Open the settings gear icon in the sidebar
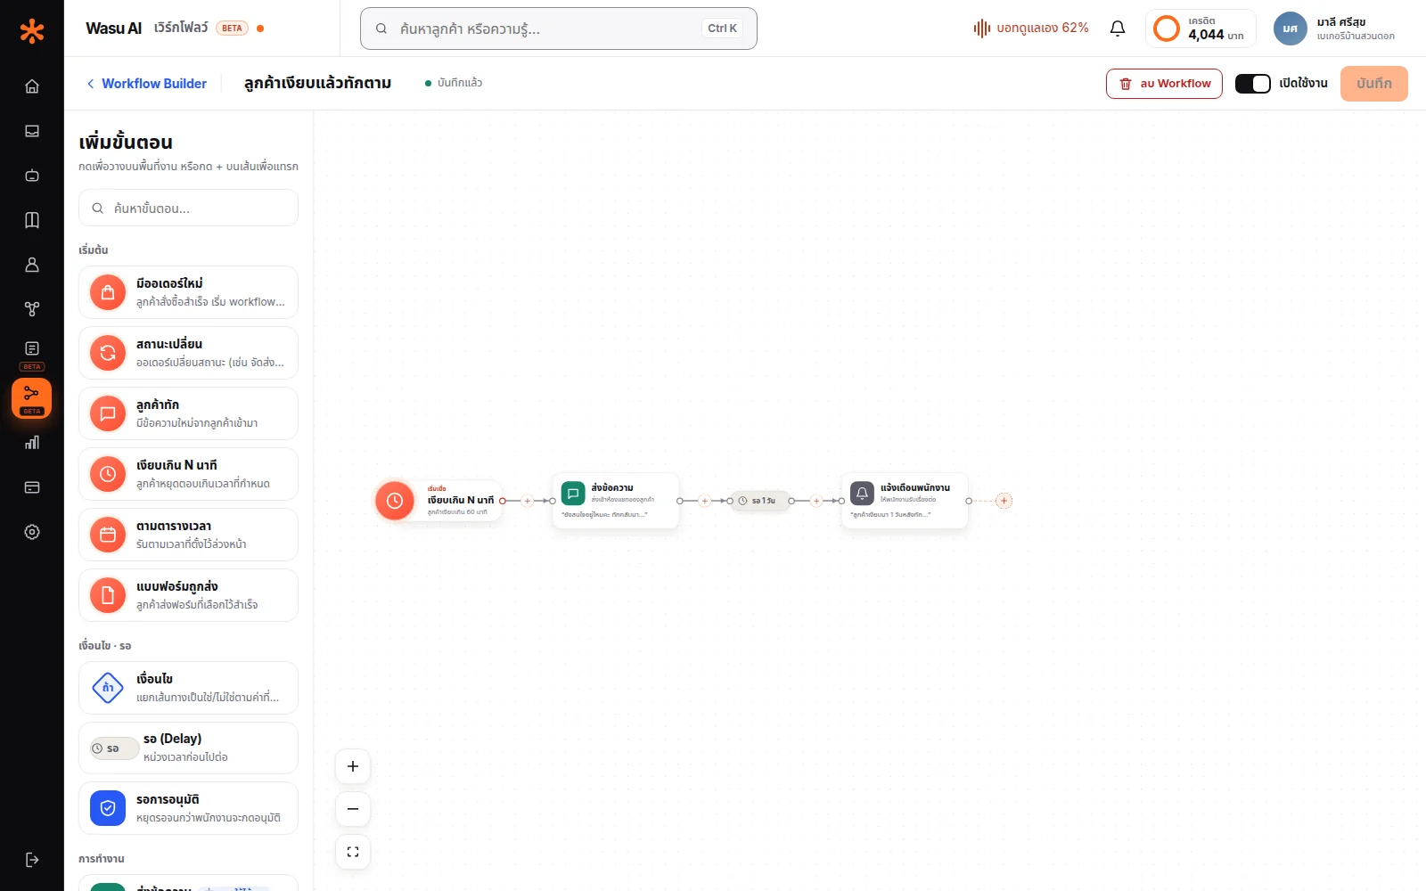The width and height of the screenshot is (1426, 891). (32, 532)
